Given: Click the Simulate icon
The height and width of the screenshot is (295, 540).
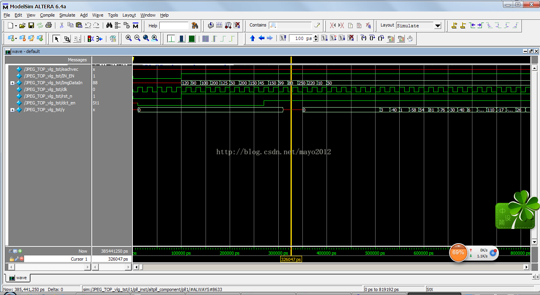Looking at the screenshot, I should coord(228,26).
